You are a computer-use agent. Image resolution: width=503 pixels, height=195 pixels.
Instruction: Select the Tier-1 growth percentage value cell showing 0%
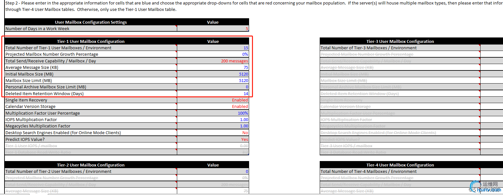coord(213,54)
